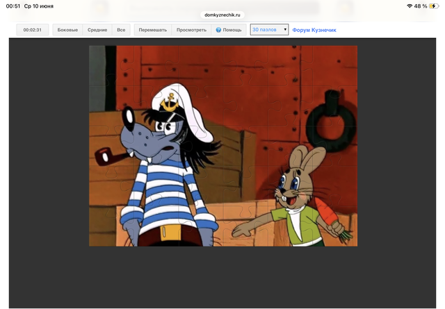
Task: Tap the Ср 10 июня date text
Action: point(39,6)
